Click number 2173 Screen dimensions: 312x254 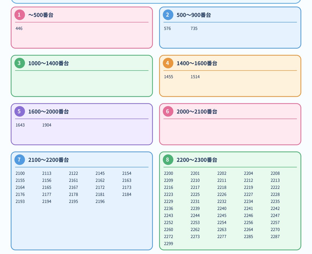(127, 187)
